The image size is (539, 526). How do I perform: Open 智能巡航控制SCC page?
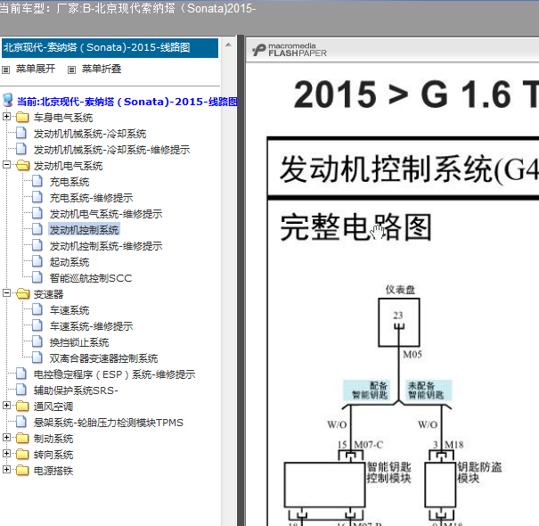pyautogui.click(x=91, y=278)
